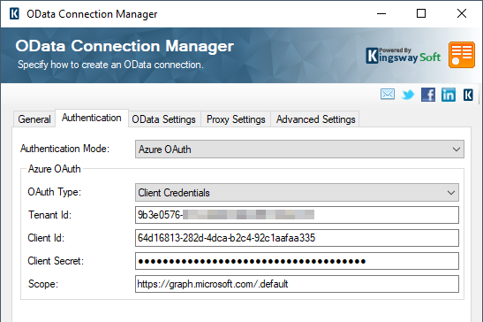Click the KingswaySoft logo in the banner
Viewport: 483px width, 322px height.
404,56
